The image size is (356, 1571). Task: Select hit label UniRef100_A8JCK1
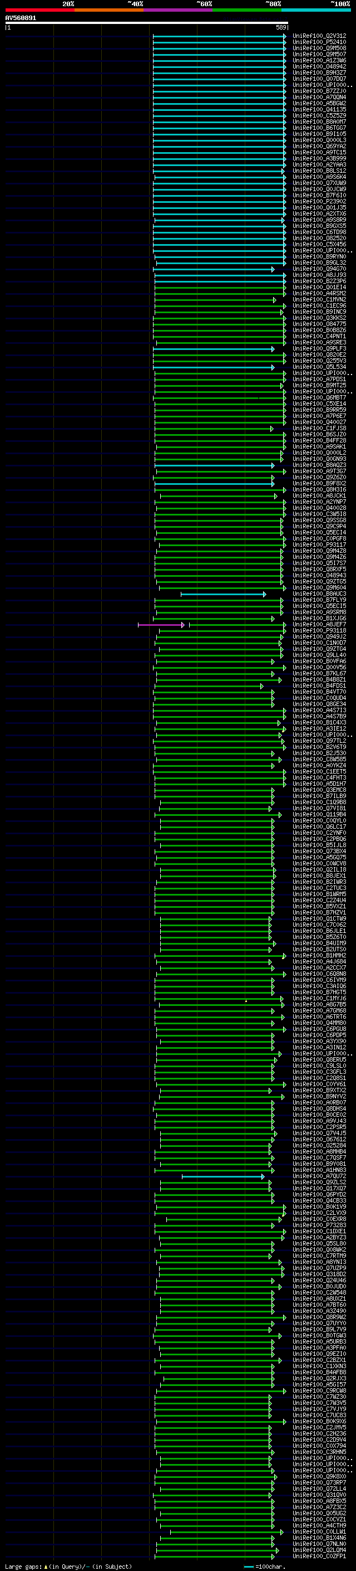pos(319,496)
